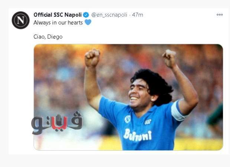Open the SSC Napoli profile avatar
The width and height of the screenshot is (230, 167).
tap(20, 20)
